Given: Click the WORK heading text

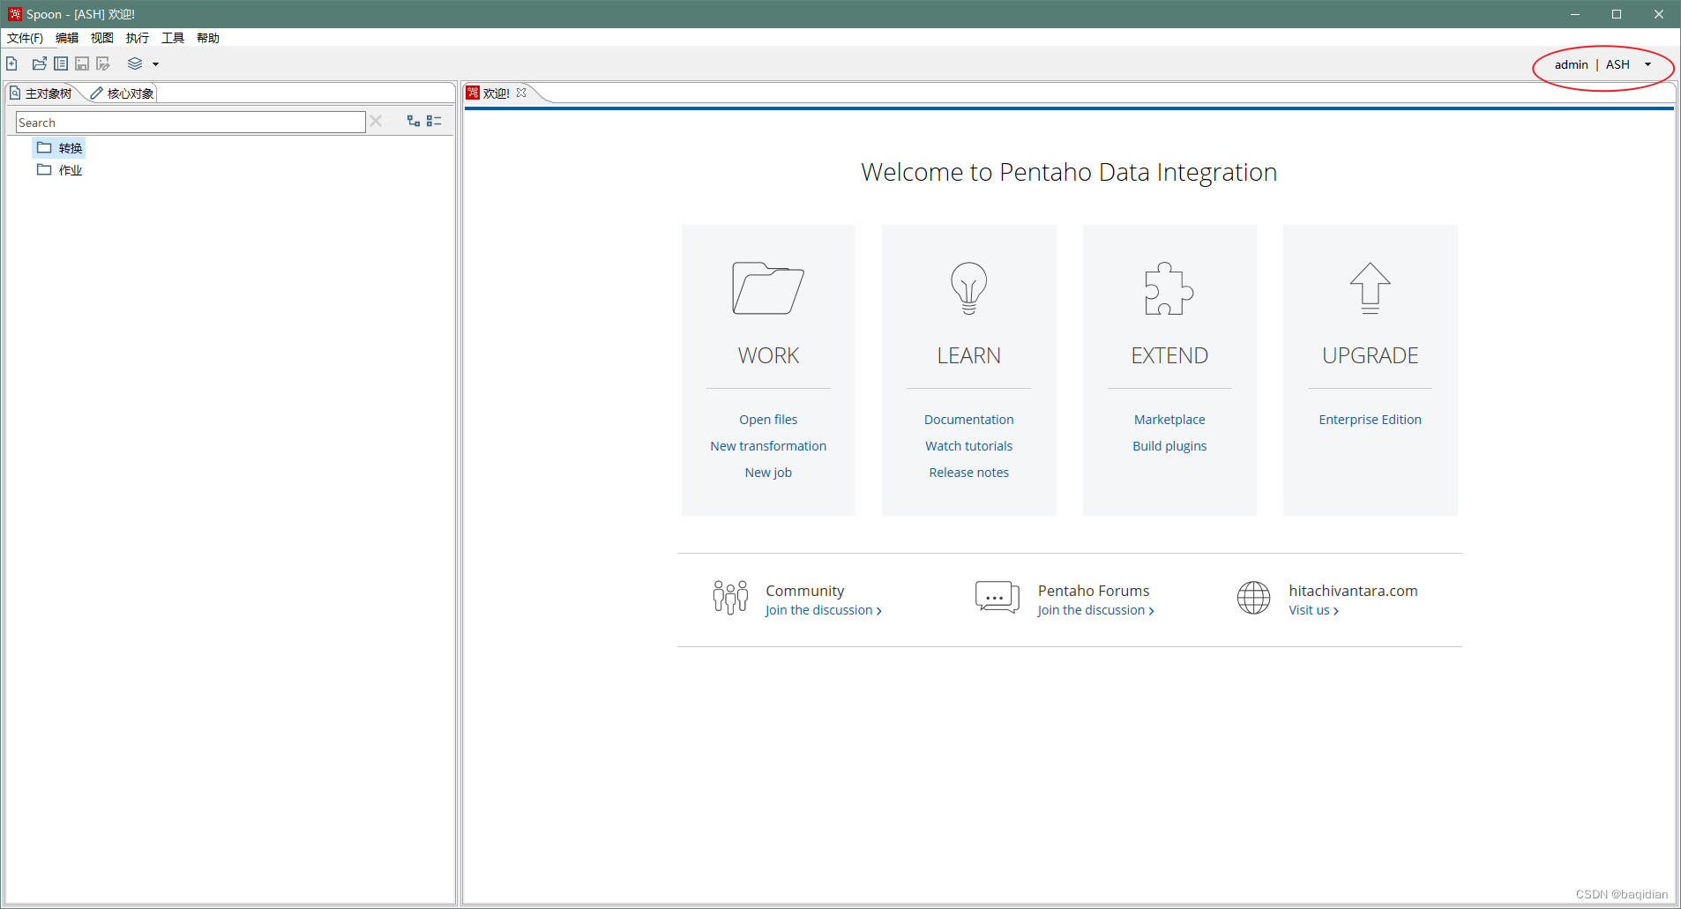Looking at the screenshot, I should (768, 355).
